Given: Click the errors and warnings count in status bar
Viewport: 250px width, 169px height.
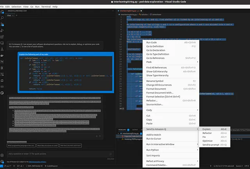Looking at the screenshot, I should point(20,166).
